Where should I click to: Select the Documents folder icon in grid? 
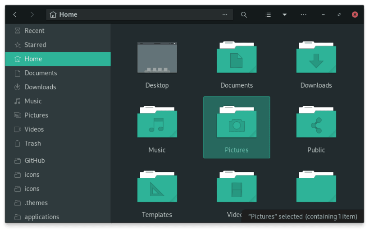(x=237, y=57)
